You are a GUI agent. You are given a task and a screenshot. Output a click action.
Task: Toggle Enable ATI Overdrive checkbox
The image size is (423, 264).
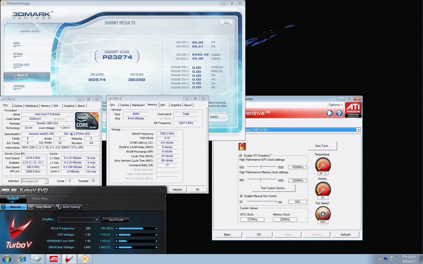coord(241,156)
